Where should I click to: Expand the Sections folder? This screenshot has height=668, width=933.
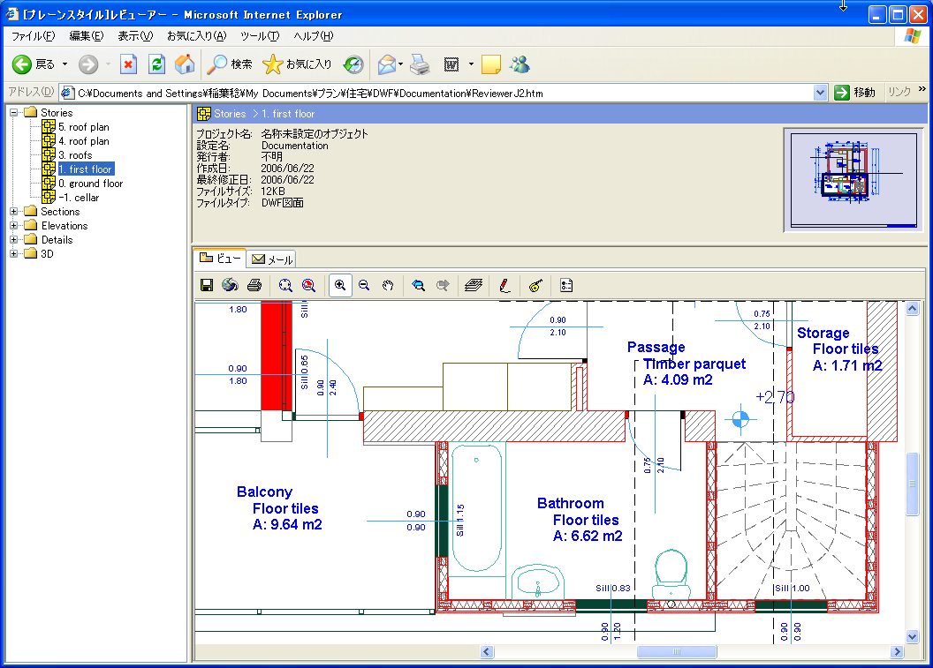point(14,212)
